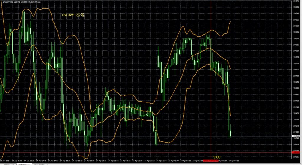Click time axis label '24 Apr 2026'
The image size is (302, 165).
point(5,161)
